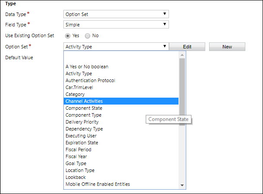This screenshot has width=263, height=194.
Task: Click the New button
Action: coord(227,47)
